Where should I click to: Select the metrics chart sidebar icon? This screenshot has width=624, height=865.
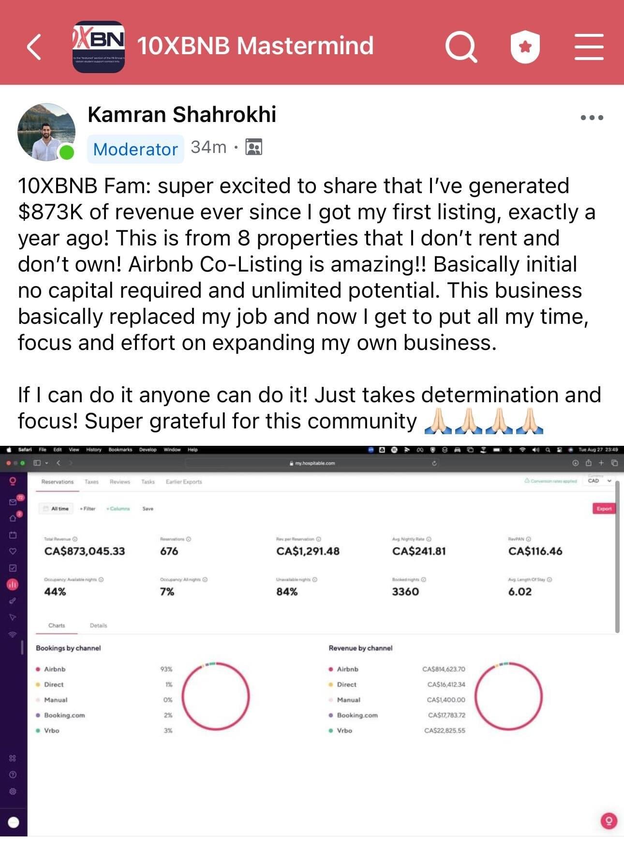(x=13, y=584)
